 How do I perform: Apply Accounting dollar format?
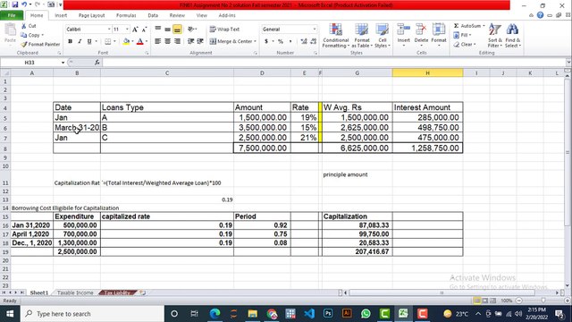[266, 41]
